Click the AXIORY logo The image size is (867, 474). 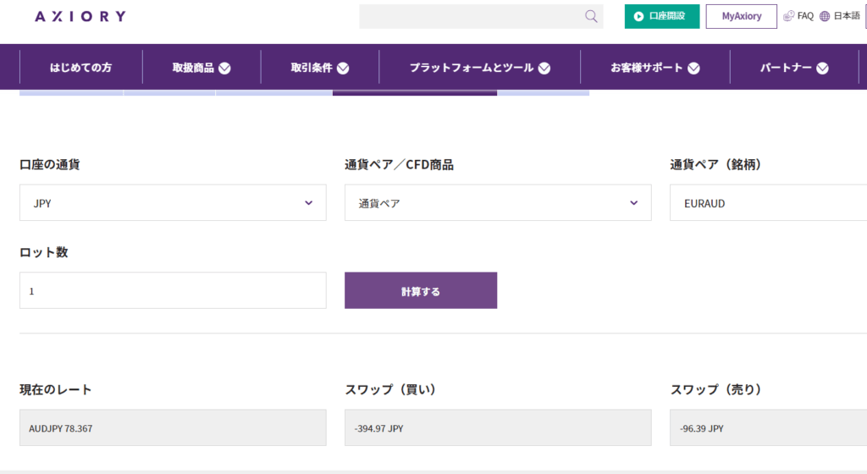pos(80,16)
